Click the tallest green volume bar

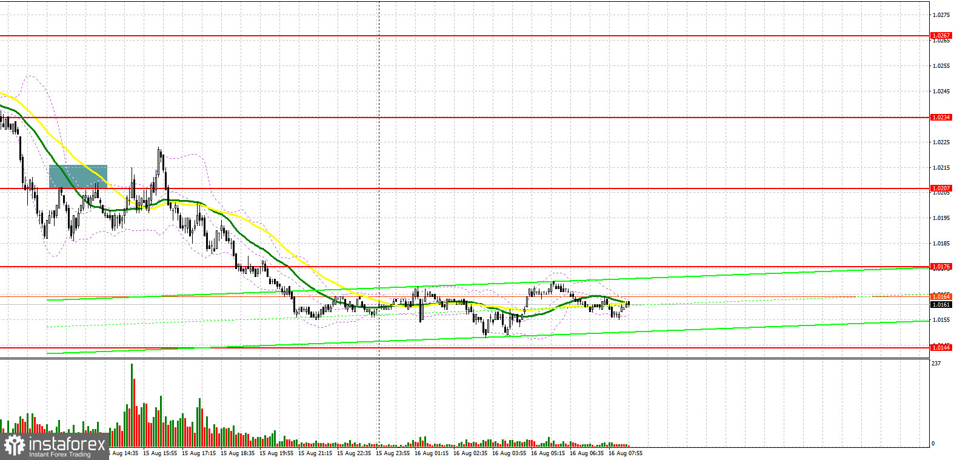pyautogui.click(x=132, y=405)
